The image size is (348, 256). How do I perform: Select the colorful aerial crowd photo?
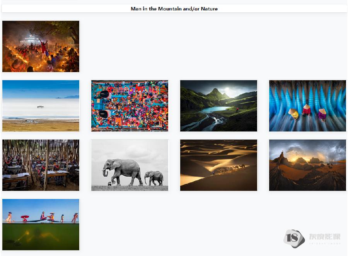click(130, 106)
